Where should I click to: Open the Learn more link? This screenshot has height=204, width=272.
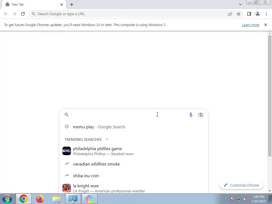tap(250, 25)
